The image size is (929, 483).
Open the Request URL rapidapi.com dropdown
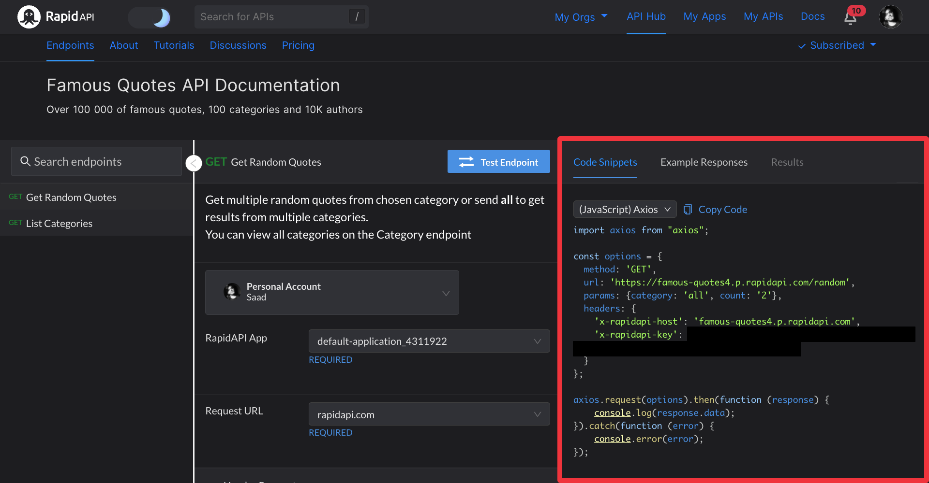[x=429, y=414]
